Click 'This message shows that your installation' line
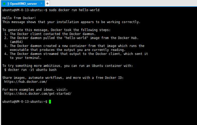 coord(71,22)
